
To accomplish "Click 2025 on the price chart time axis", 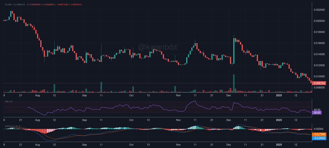I will (279, 95).
